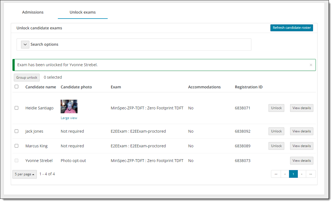Dismiss the exam unlocked notification
The height and width of the screenshot is (203, 333).
(311, 65)
